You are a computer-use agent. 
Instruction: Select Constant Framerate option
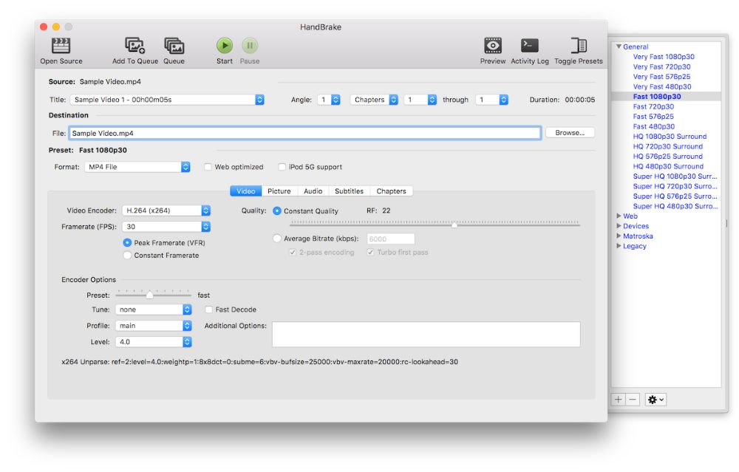point(127,256)
